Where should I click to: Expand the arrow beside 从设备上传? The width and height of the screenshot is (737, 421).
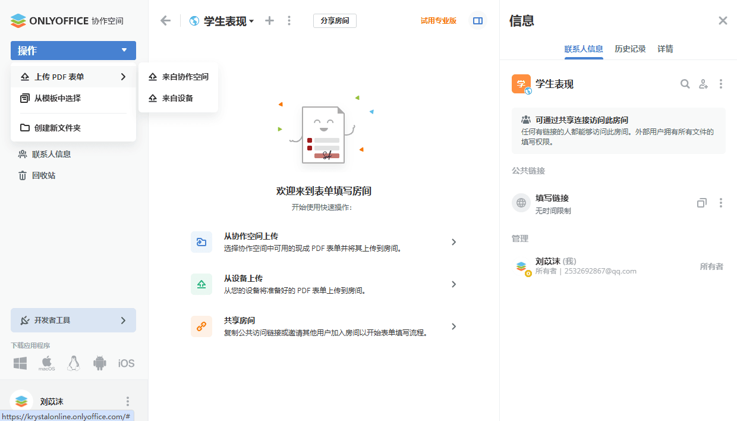(x=453, y=284)
